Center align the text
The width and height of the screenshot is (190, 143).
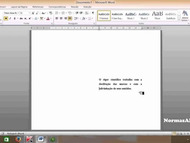[x=61, y=19]
